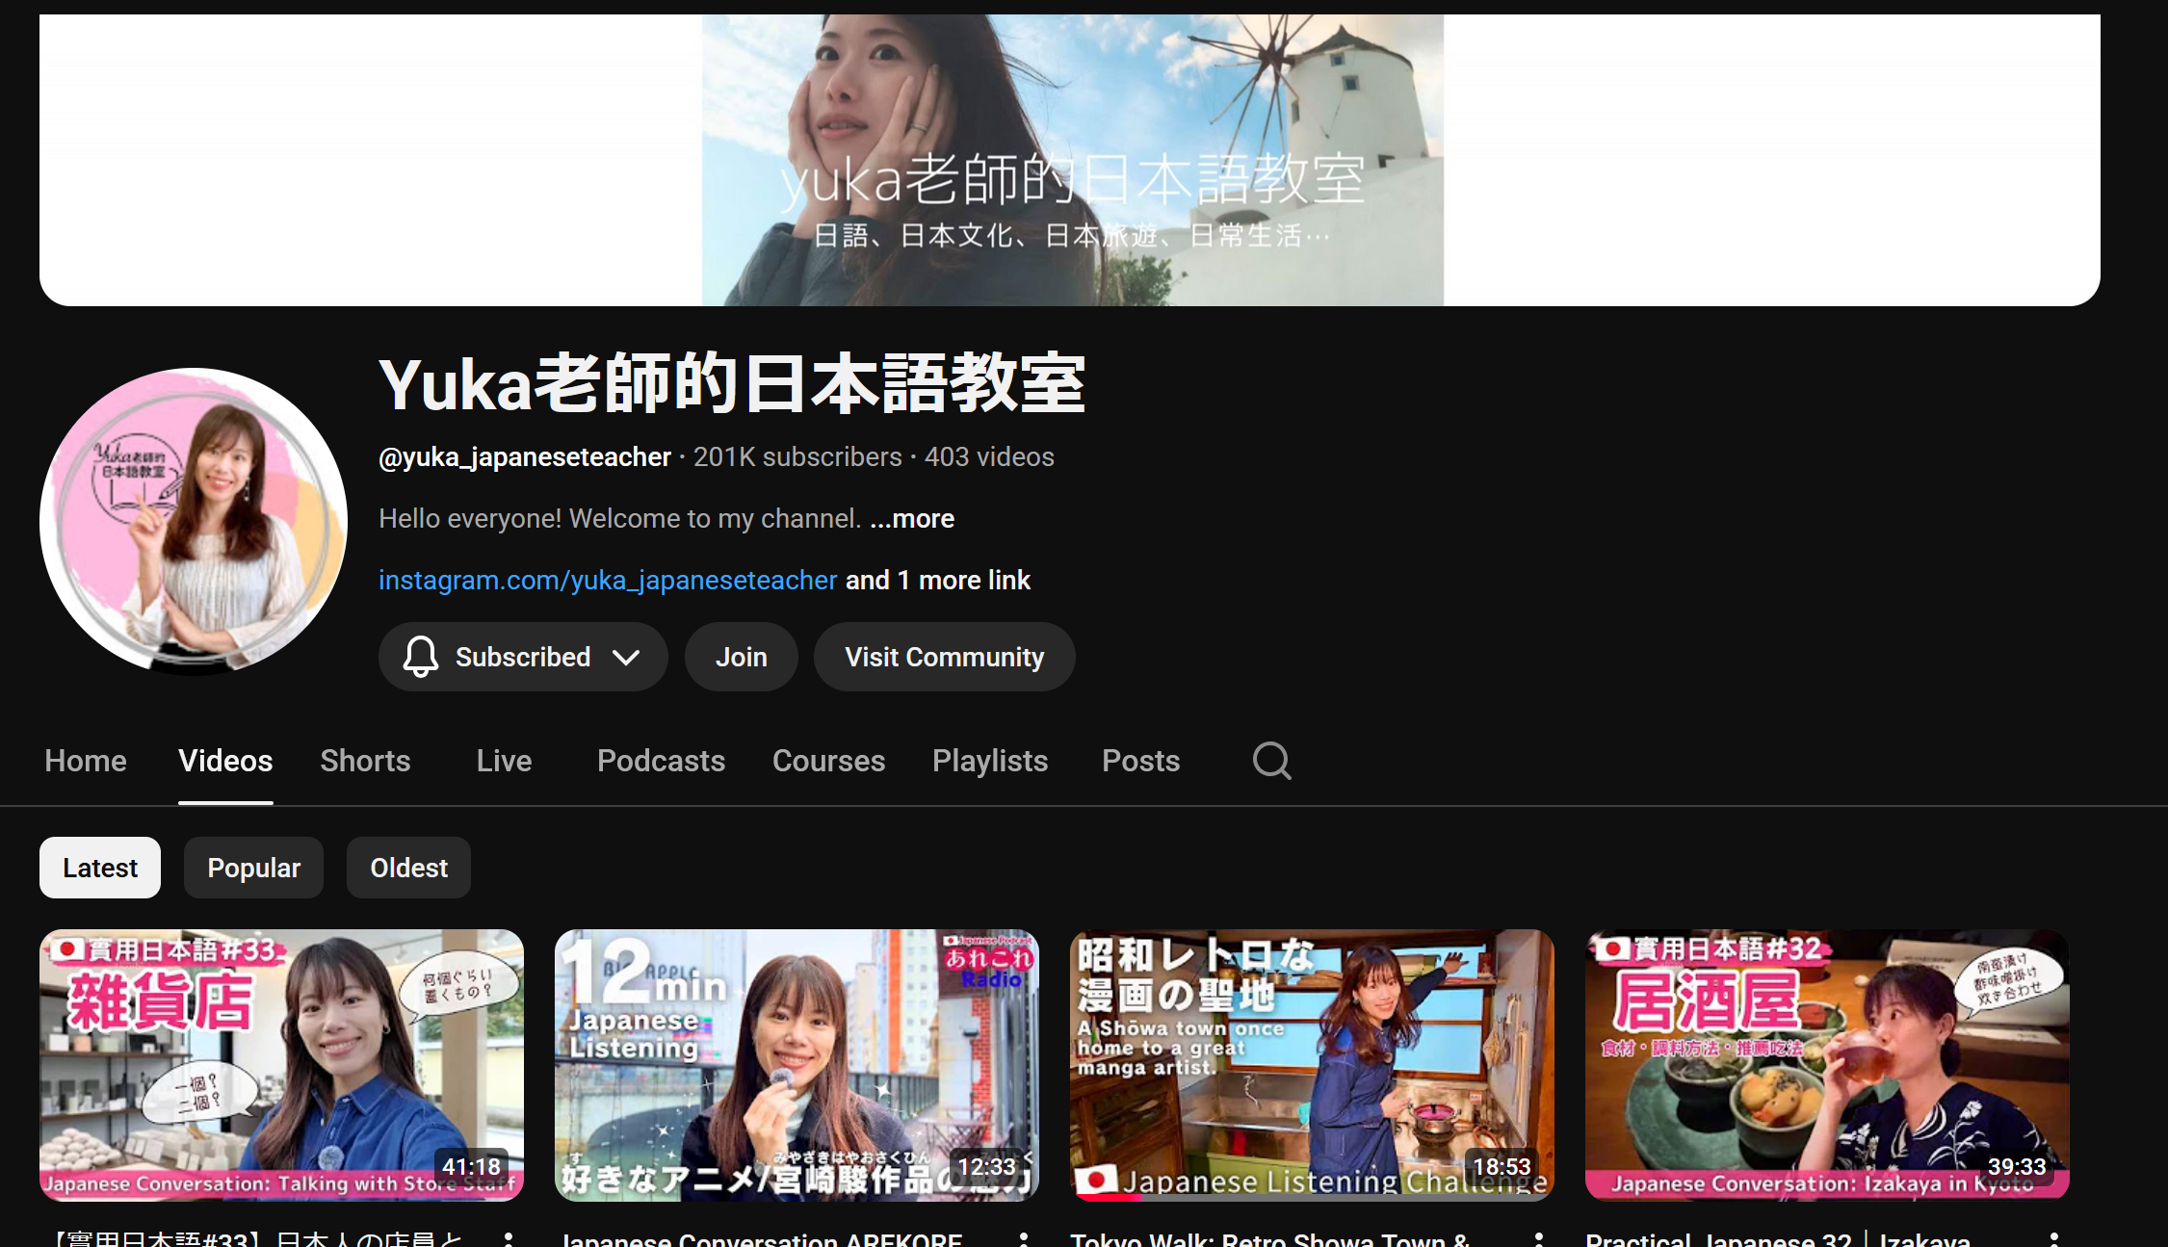Click the channel profile avatar picture

pyautogui.click(x=193, y=520)
